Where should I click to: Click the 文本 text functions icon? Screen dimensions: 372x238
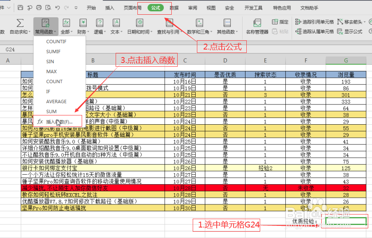pyautogui.click(x=116, y=23)
